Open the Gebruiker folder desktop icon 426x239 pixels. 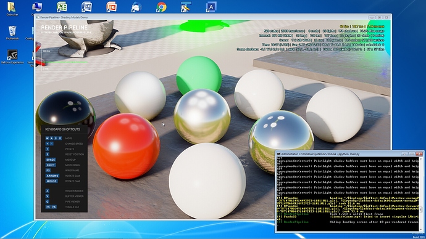[x=12, y=9]
